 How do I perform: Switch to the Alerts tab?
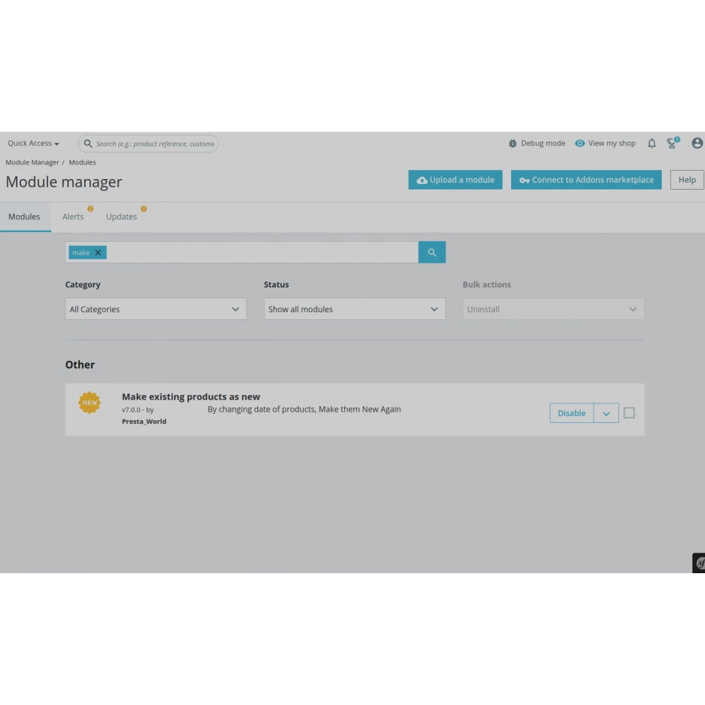pyautogui.click(x=73, y=216)
